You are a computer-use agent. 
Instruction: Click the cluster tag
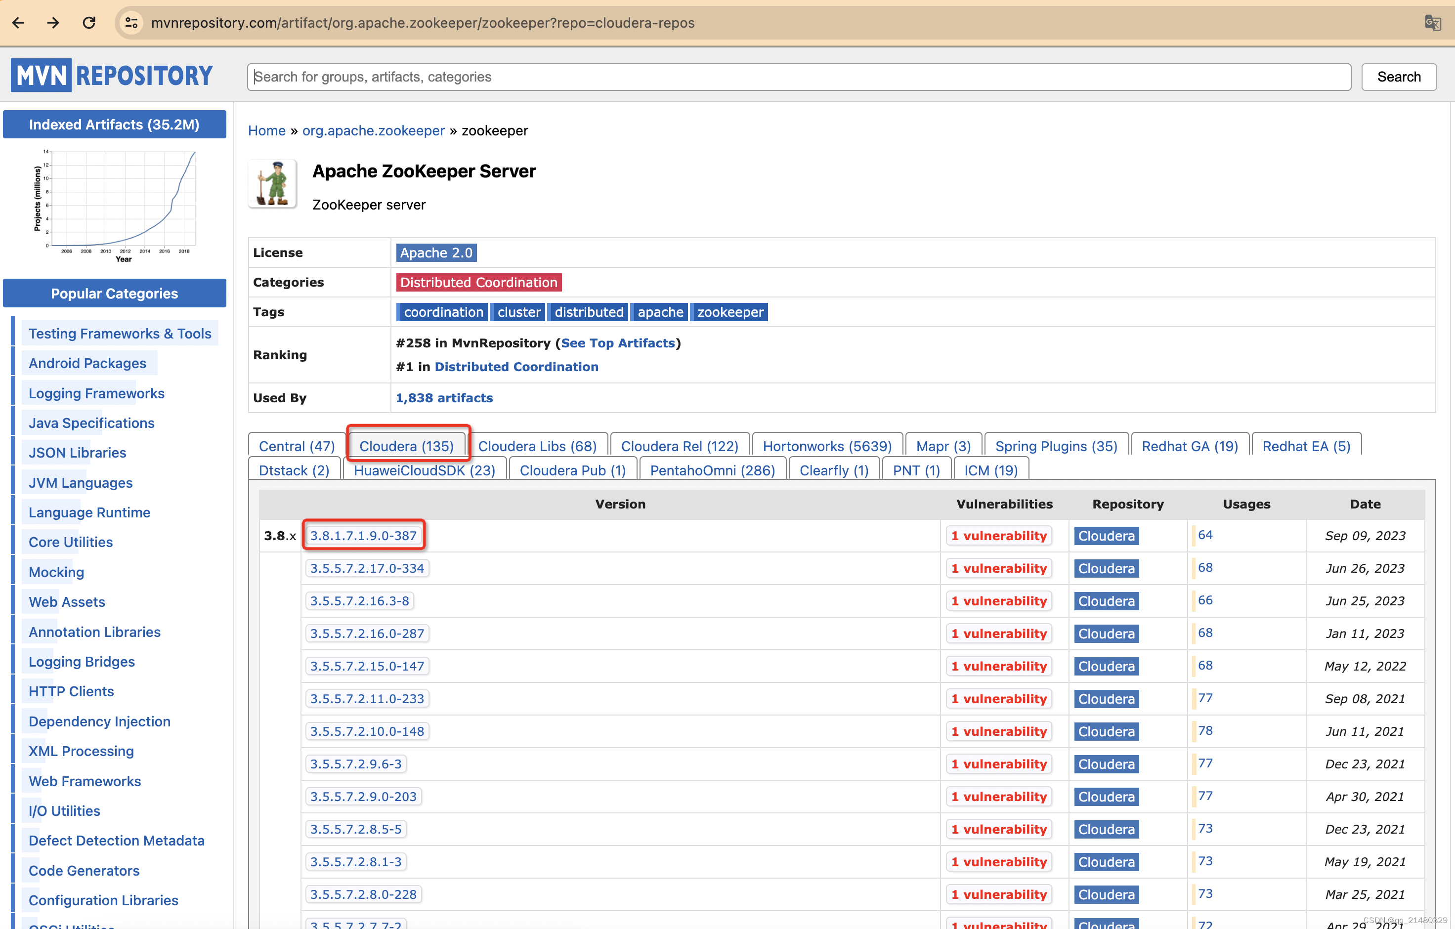[x=518, y=312]
